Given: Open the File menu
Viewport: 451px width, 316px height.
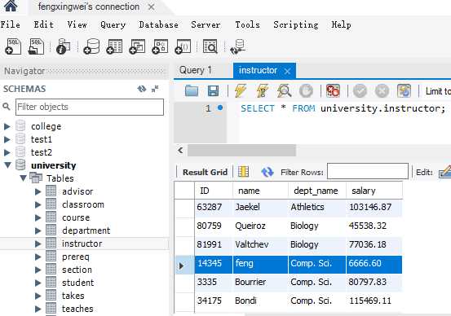Looking at the screenshot, I should [x=11, y=24].
